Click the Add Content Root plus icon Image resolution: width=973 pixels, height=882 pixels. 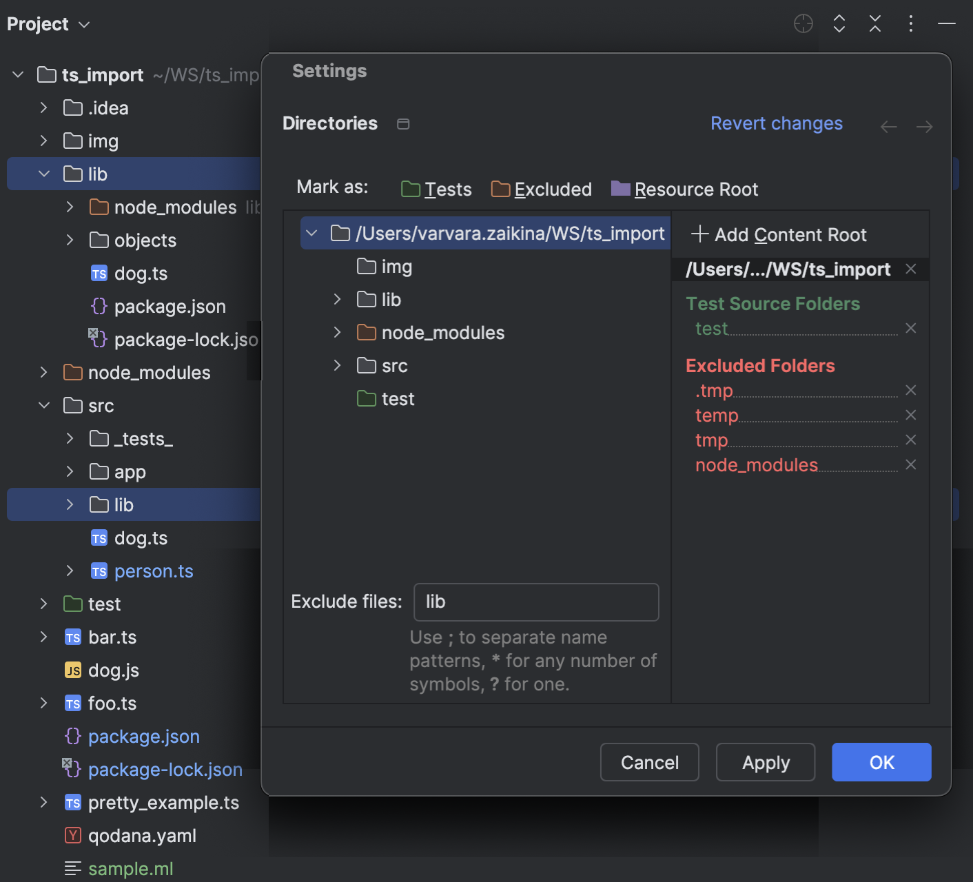[x=699, y=234]
